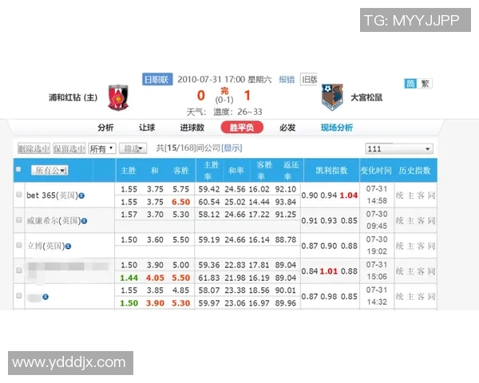This screenshot has width=479, height=383.
Task: Open the 所有 filter dropdown
Action: pyautogui.click(x=101, y=148)
